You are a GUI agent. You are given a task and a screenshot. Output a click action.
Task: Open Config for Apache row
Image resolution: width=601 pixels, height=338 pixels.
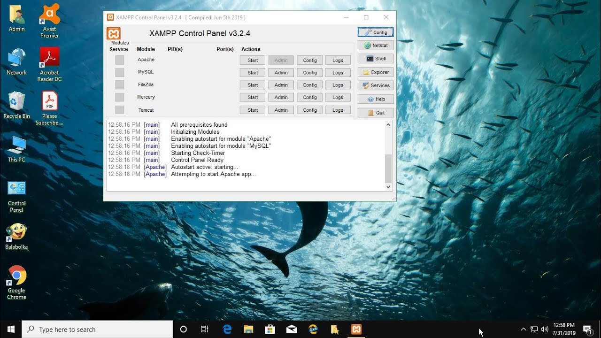coord(310,60)
